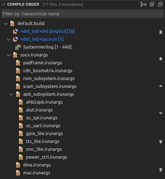Select oc_spi.irunargs in the tree

pyautogui.click(x=42, y=118)
